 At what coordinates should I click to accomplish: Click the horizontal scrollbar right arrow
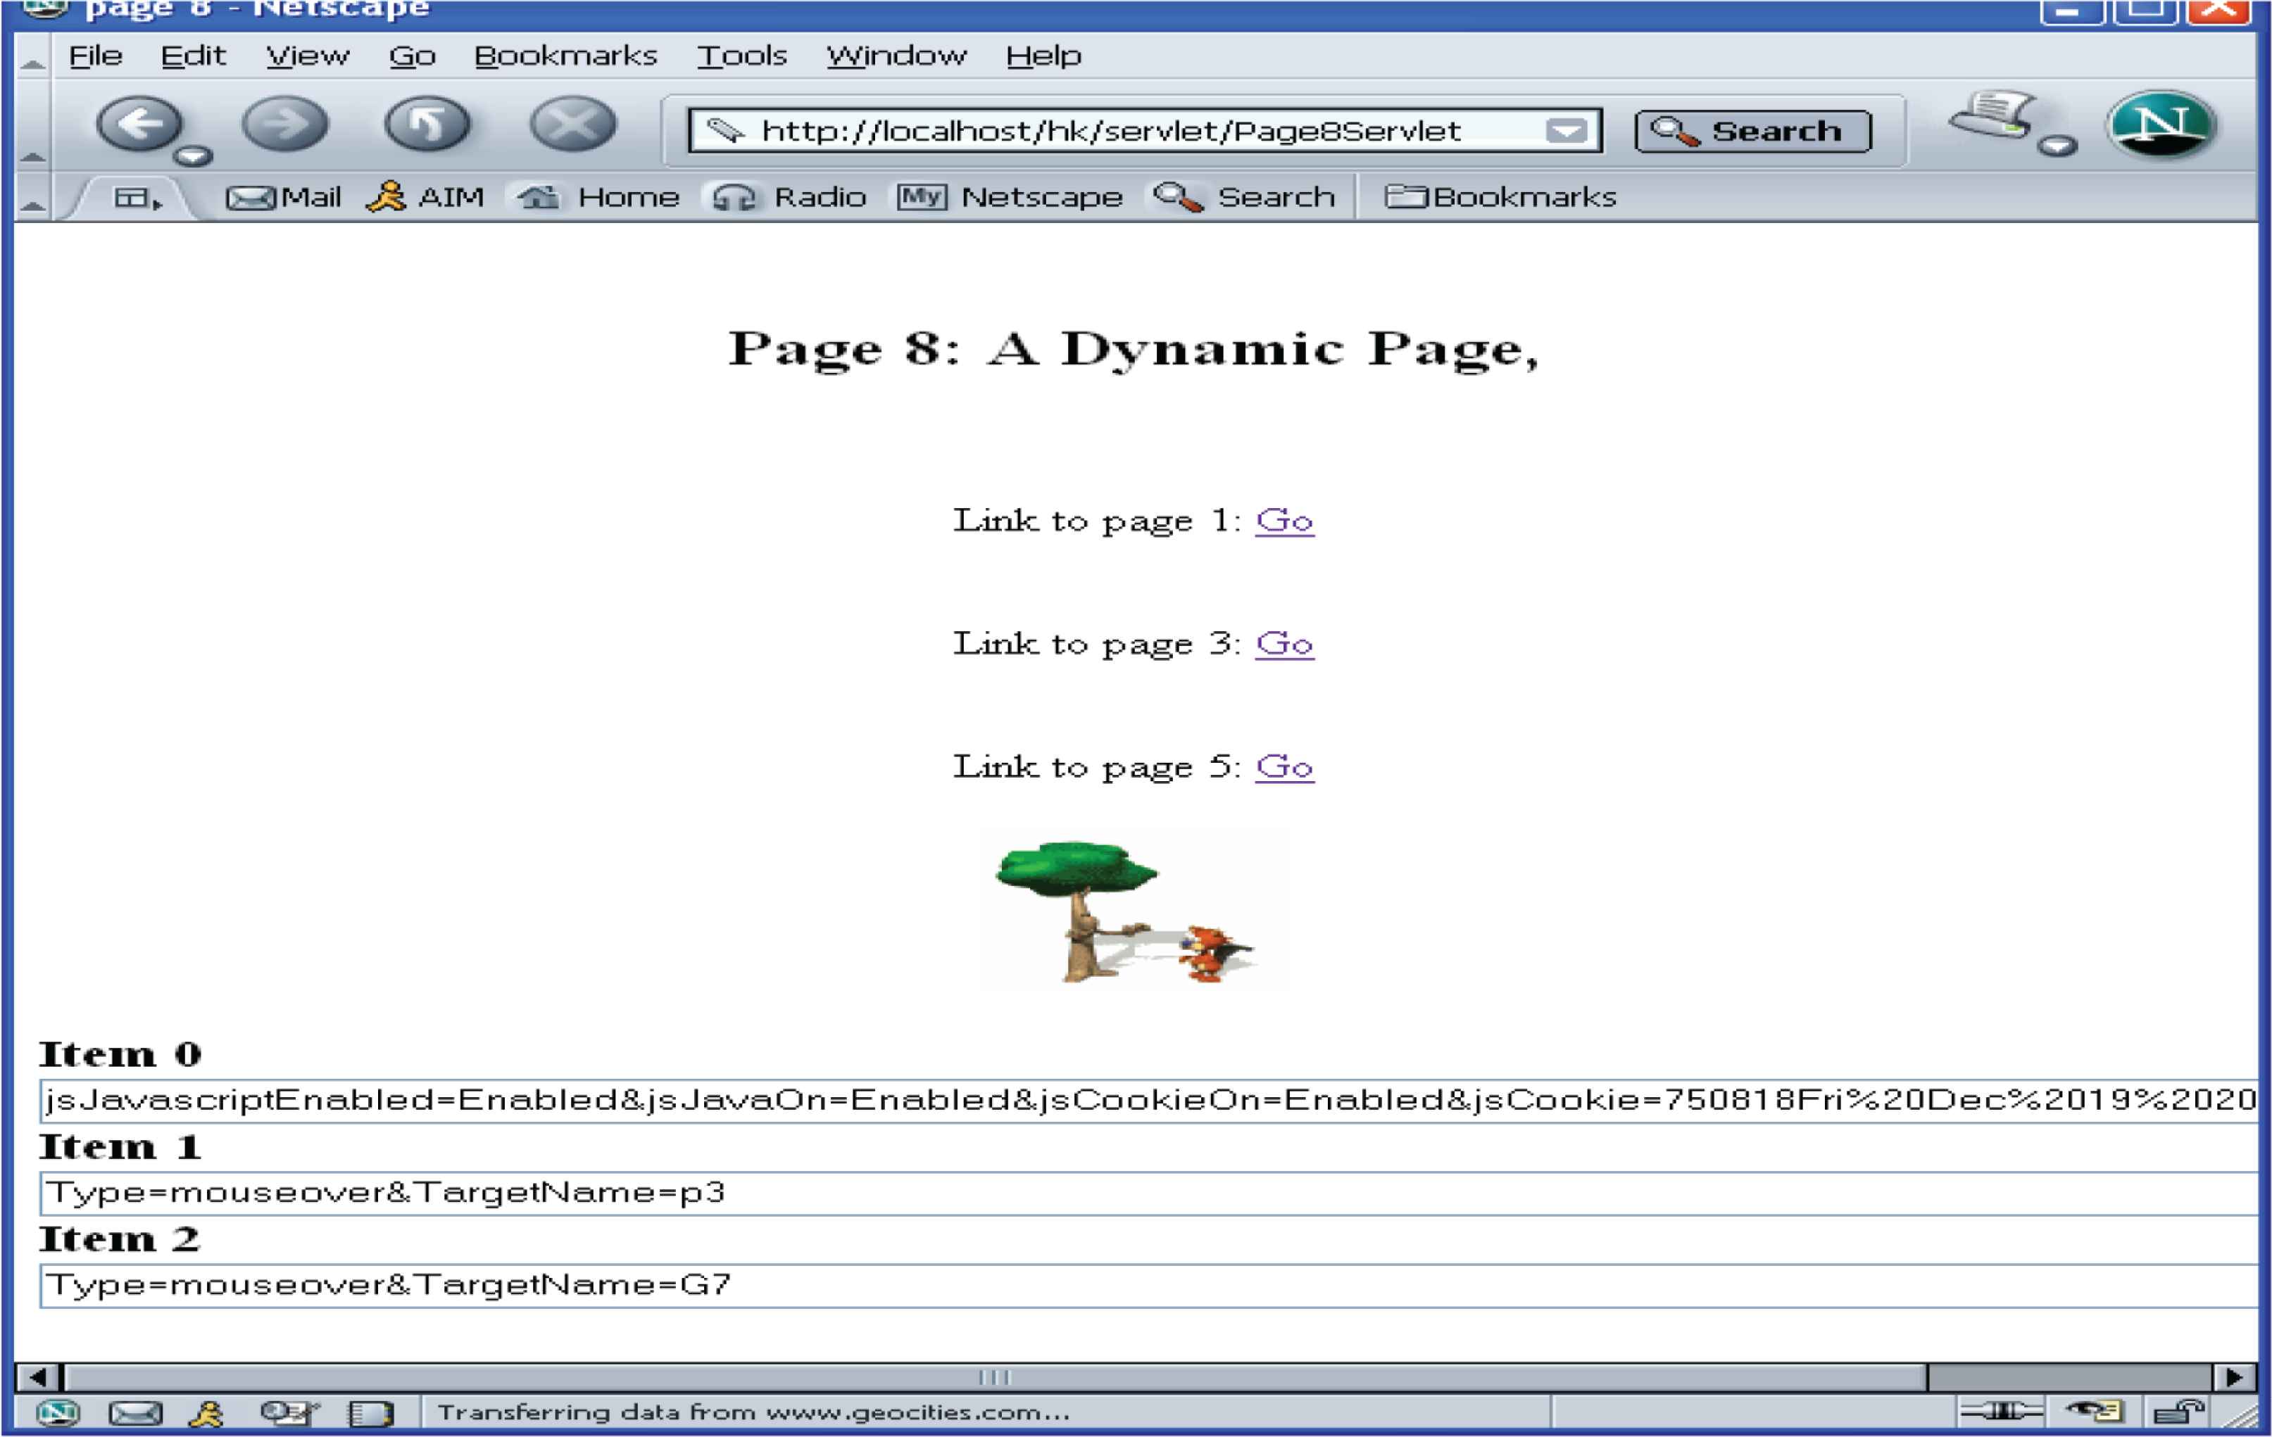pyautogui.click(x=2234, y=1378)
